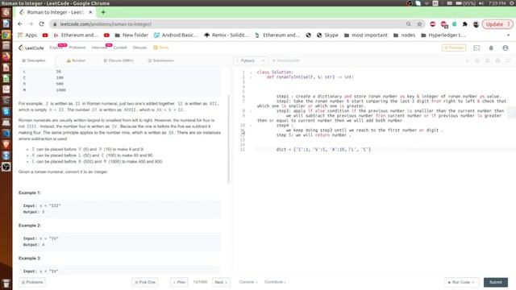Open the Explore menu

(56, 48)
